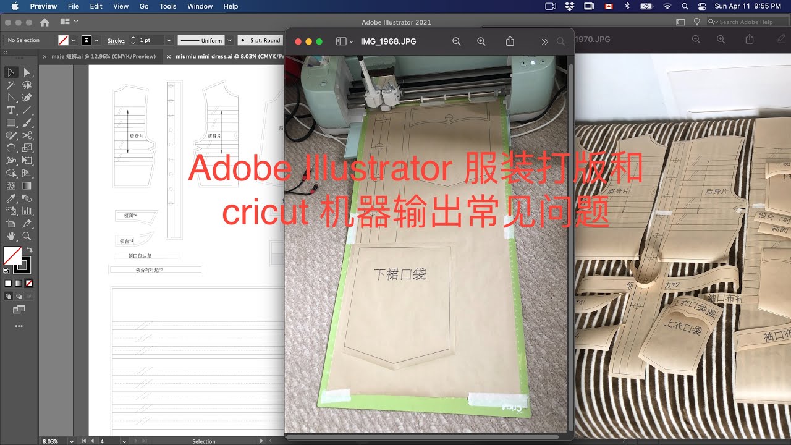Open stroke color dropdown in control bar

click(x=96, y=40)
